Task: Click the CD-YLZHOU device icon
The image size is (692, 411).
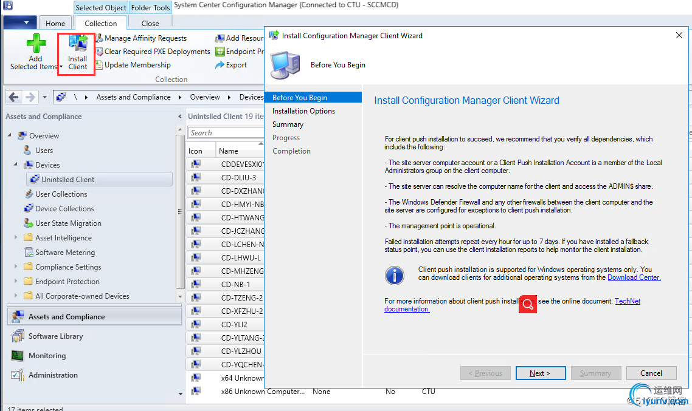Action: click(196, 351)
